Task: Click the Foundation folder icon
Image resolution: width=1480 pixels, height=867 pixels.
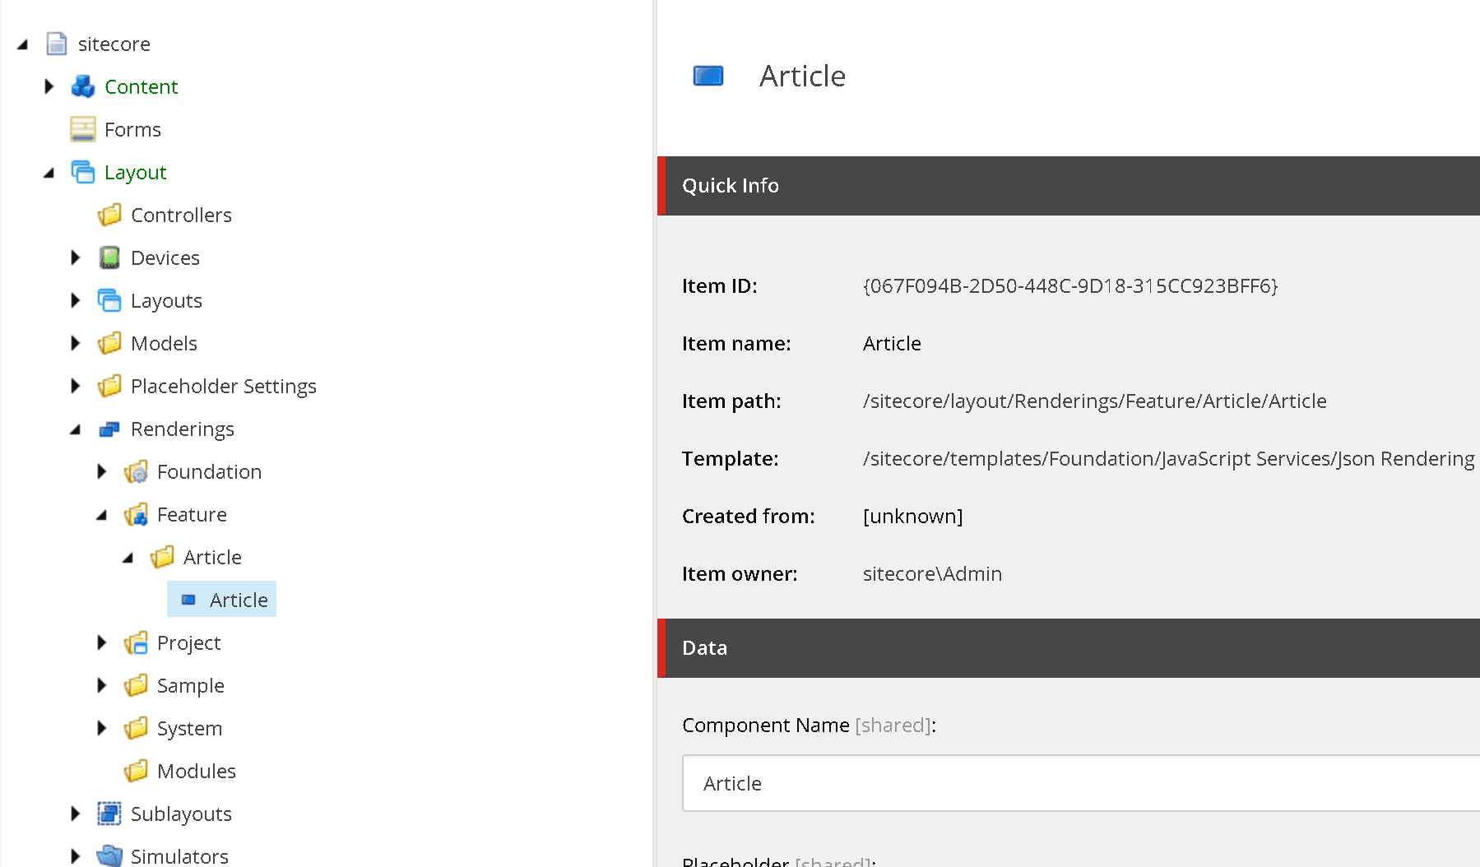Action: click(x=136, y=471)
